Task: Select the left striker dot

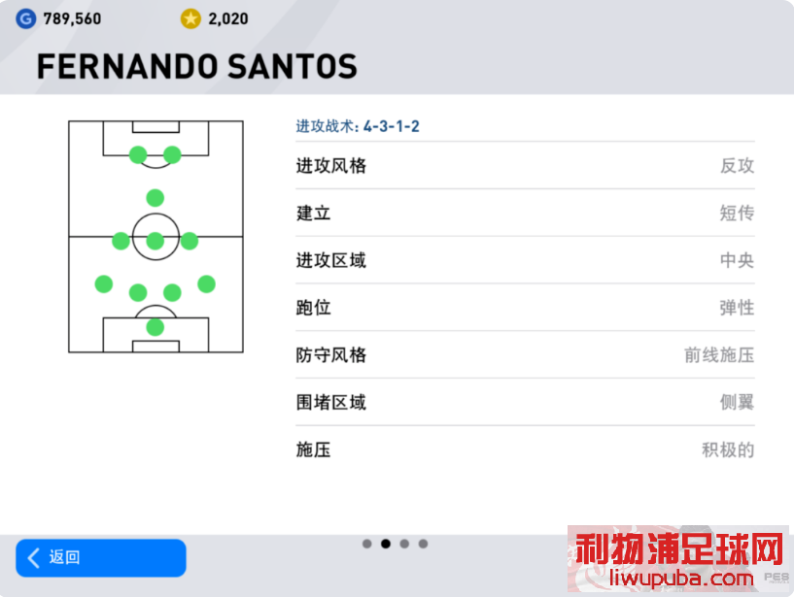Action: [x=138, y=154]
